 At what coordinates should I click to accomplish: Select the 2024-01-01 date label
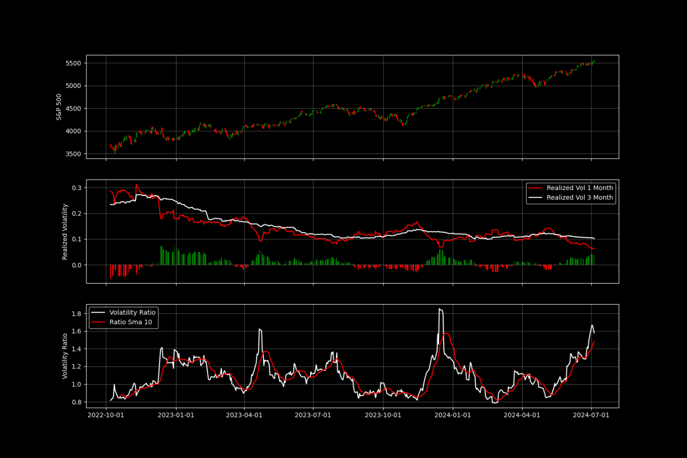tap(453, 415)
